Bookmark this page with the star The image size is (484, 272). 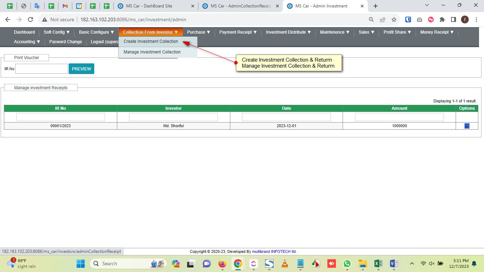click(x=394, y=19)
